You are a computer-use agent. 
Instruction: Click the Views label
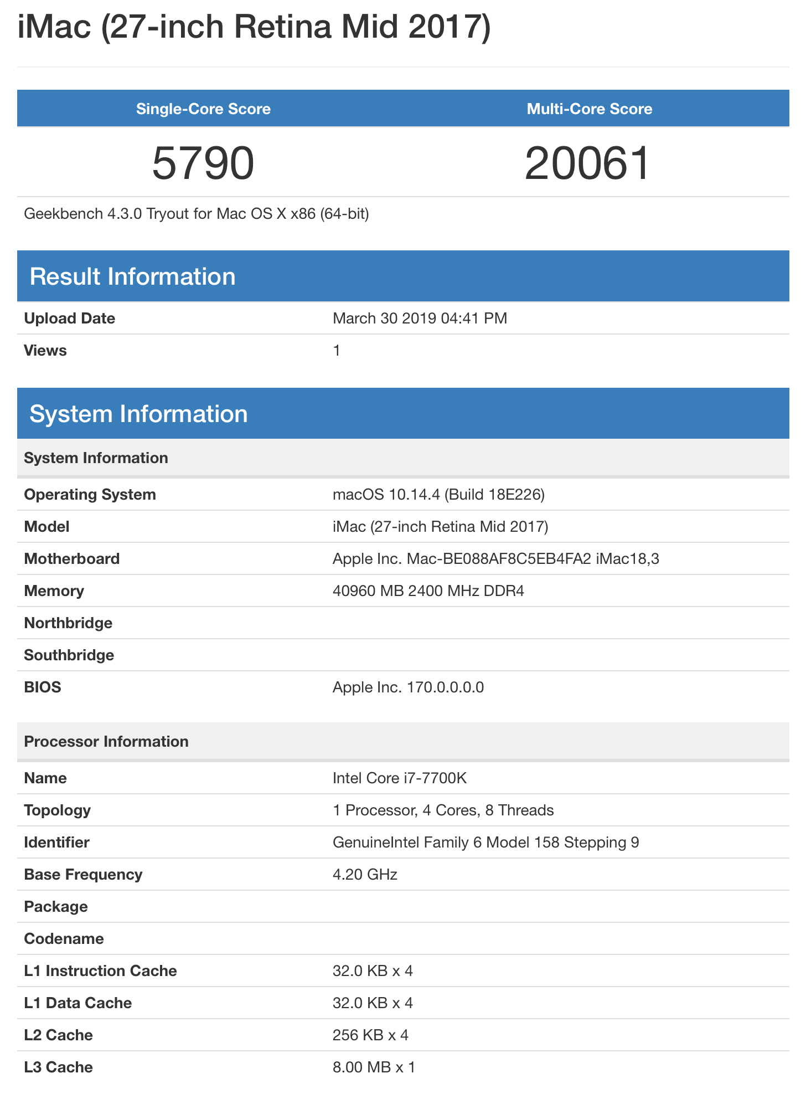(45, 351)
